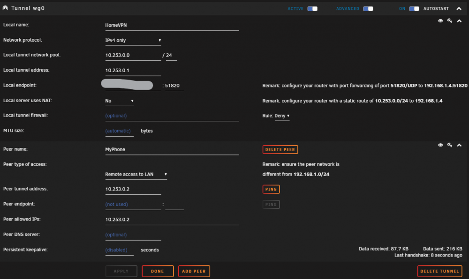The height and width of the screenshot is (279, 469).
Task: Click the APPLY button
Action: pyautogui.click(x=121, y=271)
